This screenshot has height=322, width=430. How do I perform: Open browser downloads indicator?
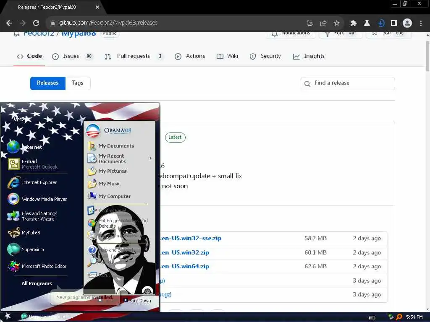(x=380, y=23)
